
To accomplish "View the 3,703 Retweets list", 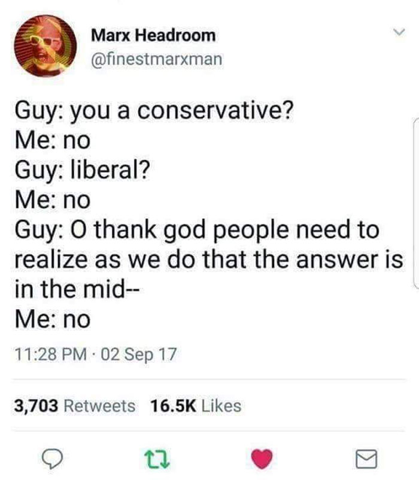I will (x=75, y=406).
